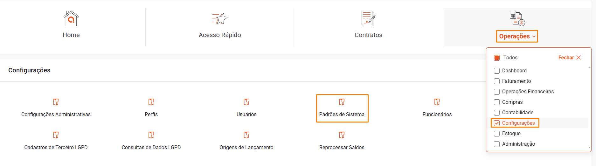Image resolution: width=596 pixels, height=166 pixels.
Task: Click the Perfis door icon
Action: point(151,102)
